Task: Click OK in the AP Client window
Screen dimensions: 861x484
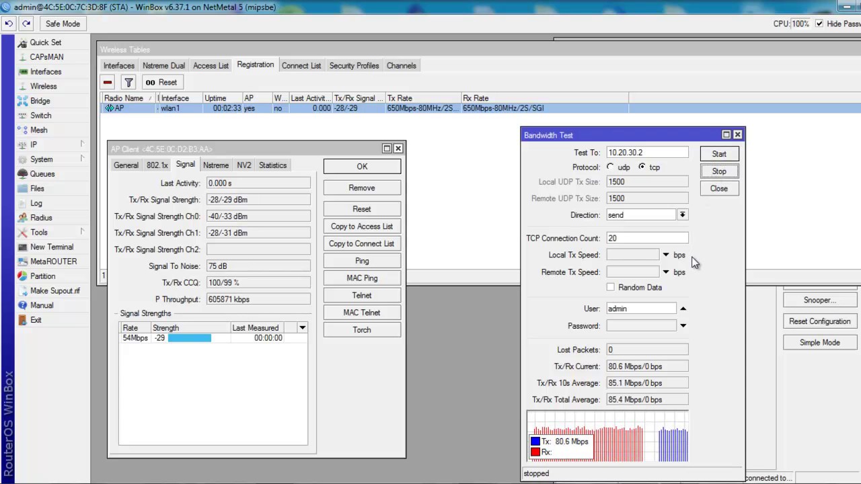Action: click(362, 167)
